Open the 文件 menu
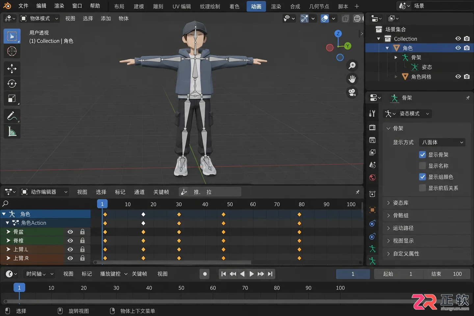This screenshot has width=474, height=316. pos(23,6)
